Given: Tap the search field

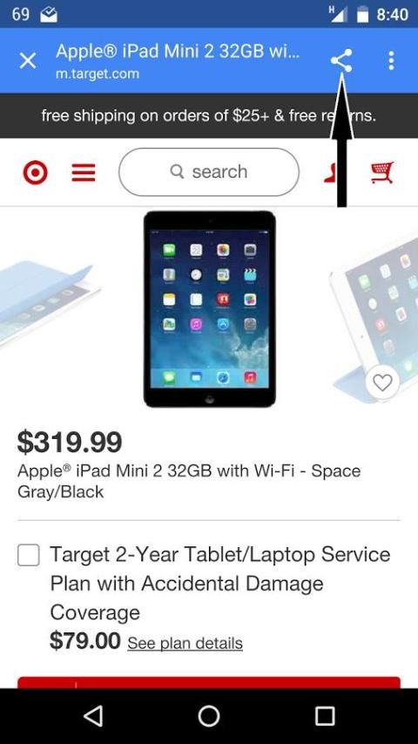Looking at the screenshot, I should [209, 172].
